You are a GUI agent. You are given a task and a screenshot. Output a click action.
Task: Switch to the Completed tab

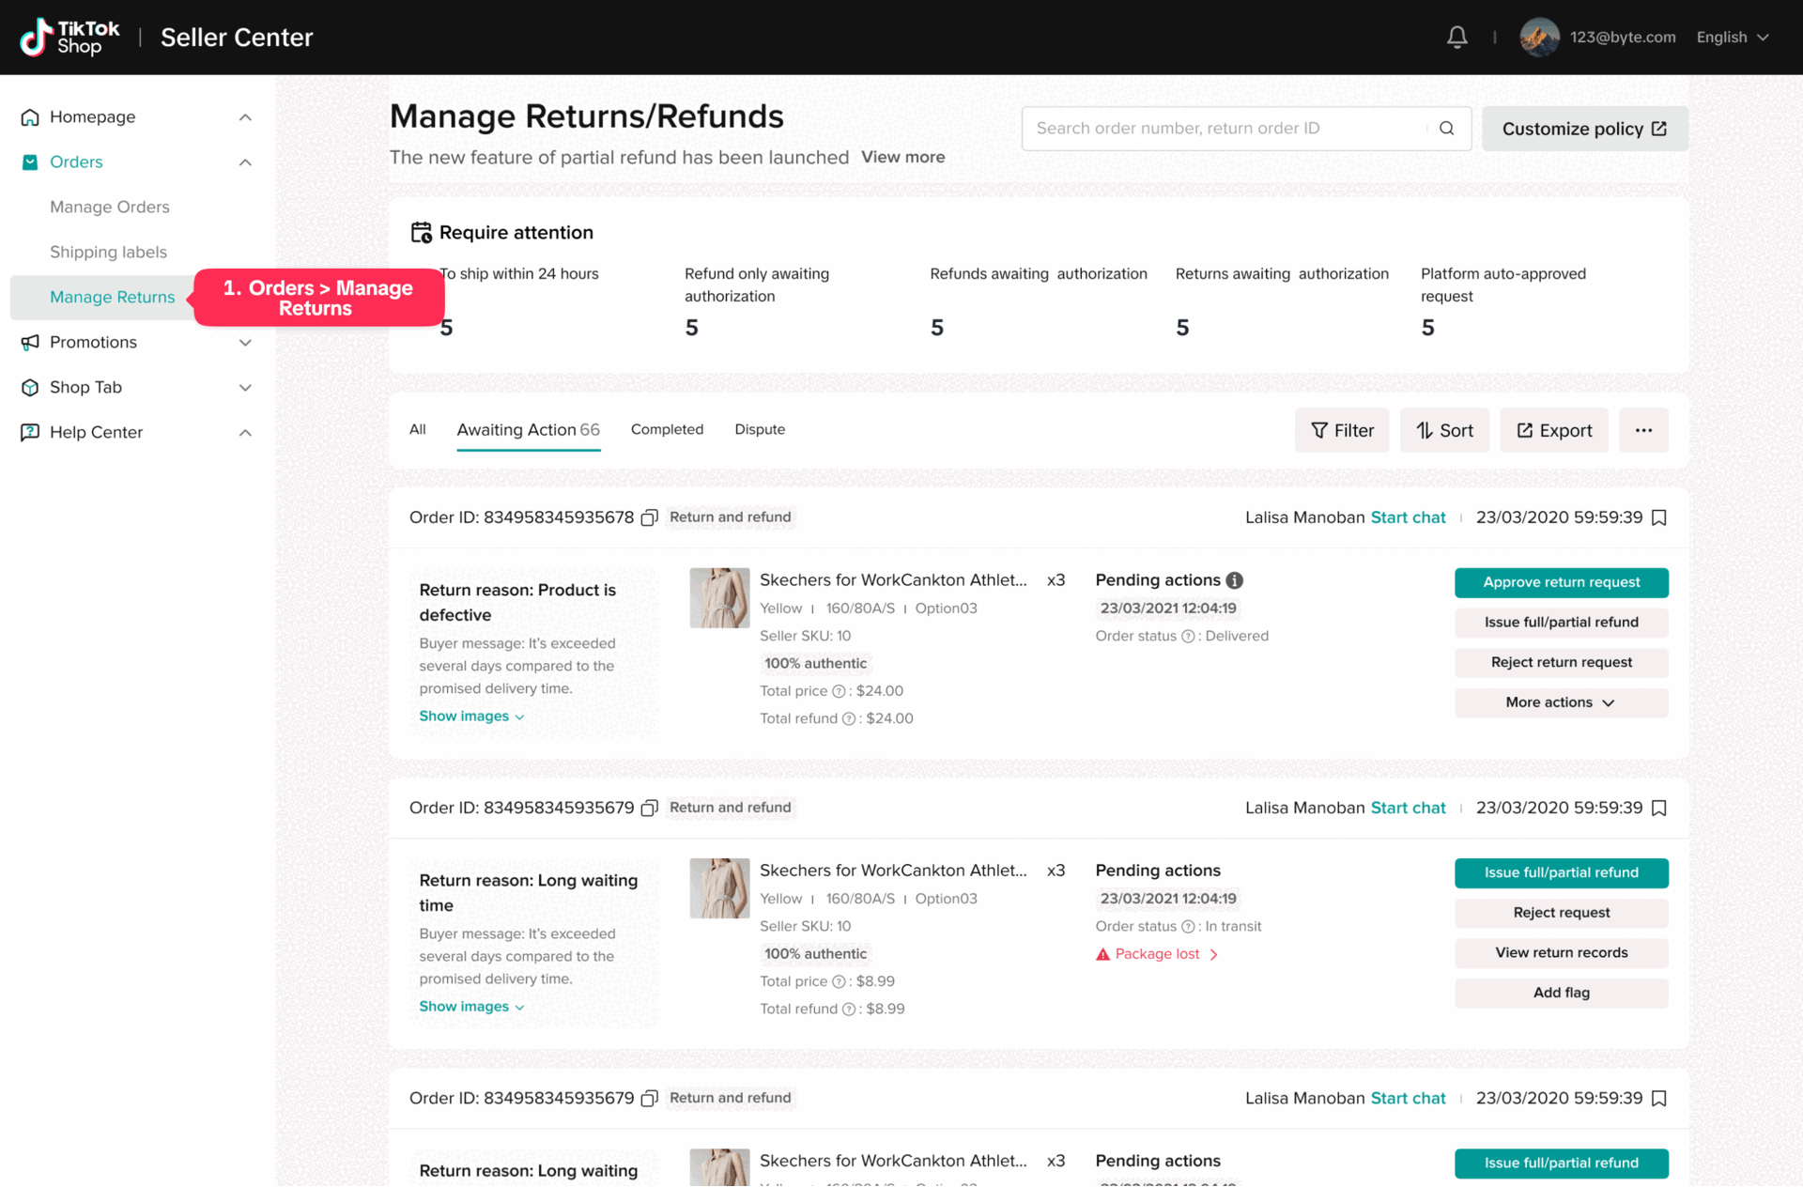tap(667, 429)
